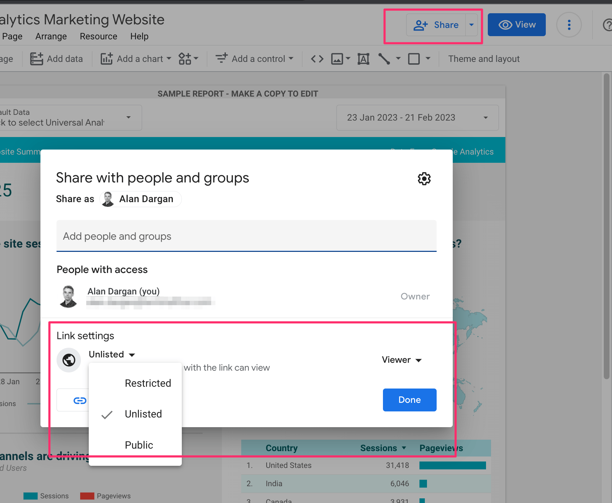Open the Resource menu
The width and height of the screenshot is (612, 503).
pyautogui.click(x=98, y=36)
